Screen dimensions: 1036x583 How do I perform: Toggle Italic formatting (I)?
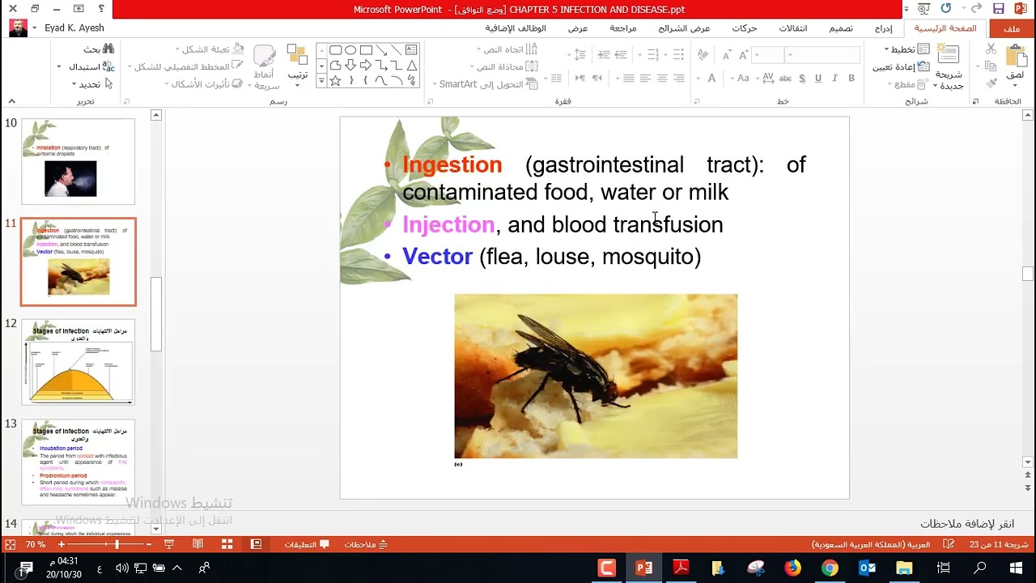tap(834, 79)
